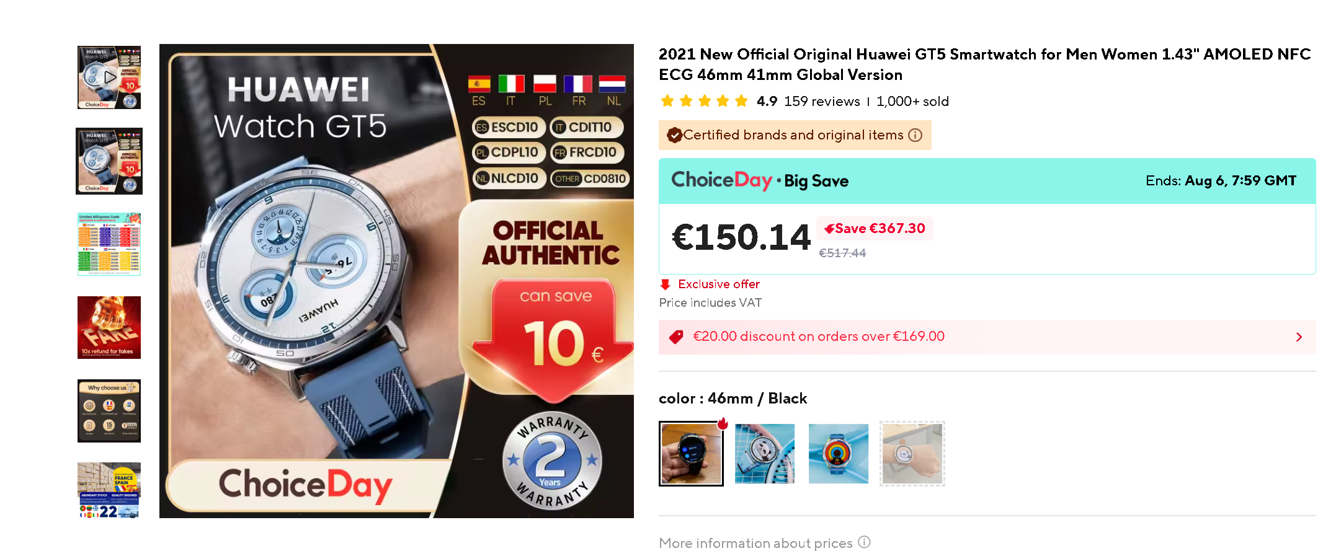Click the red Exclusive offer arrow icon
Screen dimensions: 1323x551
pos(666,284)
